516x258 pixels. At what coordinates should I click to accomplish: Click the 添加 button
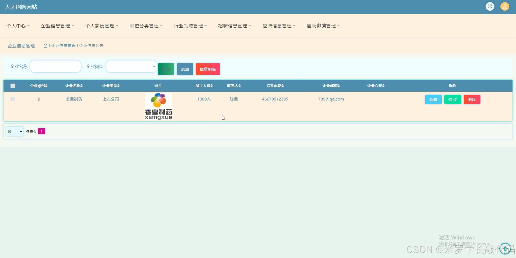[185, 69]
